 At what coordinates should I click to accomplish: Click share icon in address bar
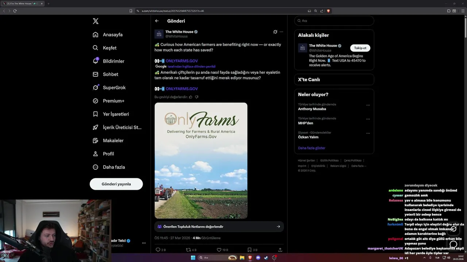point(322,11)
